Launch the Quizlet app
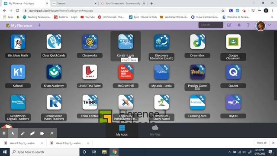This screenshot has height=156, width=277. coord(233,72)
